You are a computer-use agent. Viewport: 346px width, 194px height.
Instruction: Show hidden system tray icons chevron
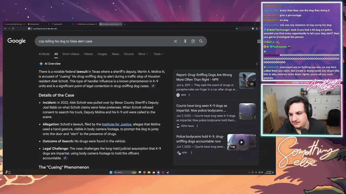[x=249, y=172]
